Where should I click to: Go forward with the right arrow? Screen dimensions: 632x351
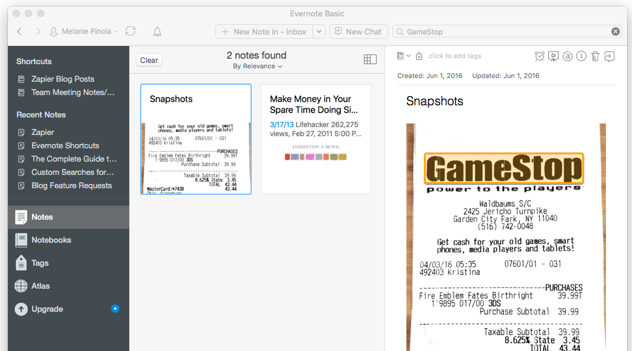[38, 31]
